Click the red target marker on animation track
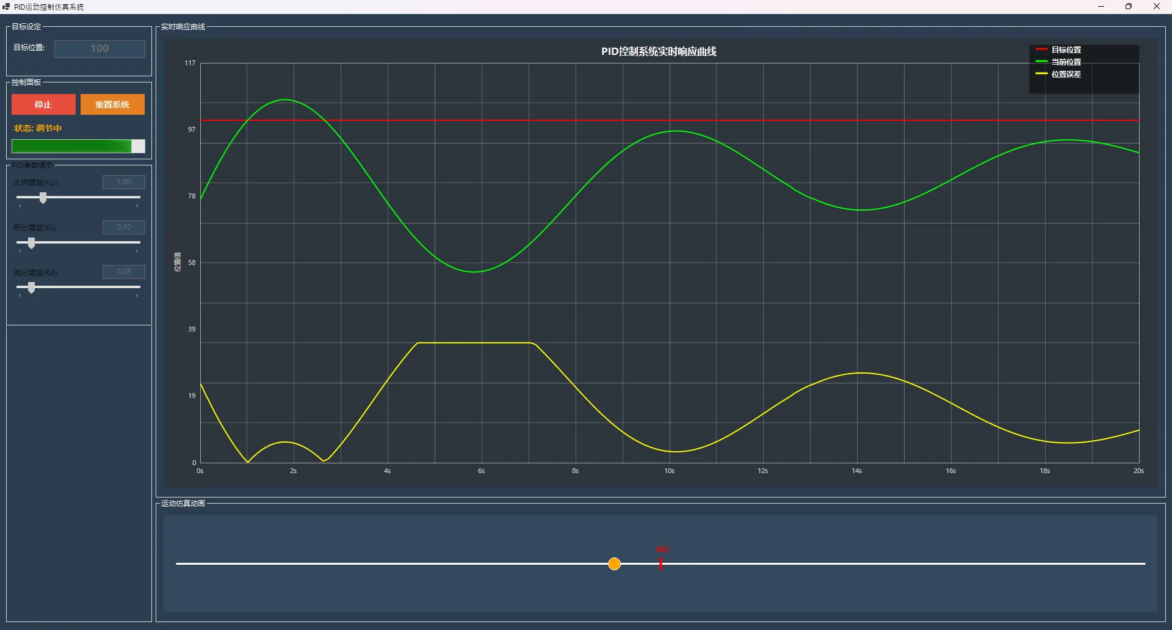 point(660,563)
